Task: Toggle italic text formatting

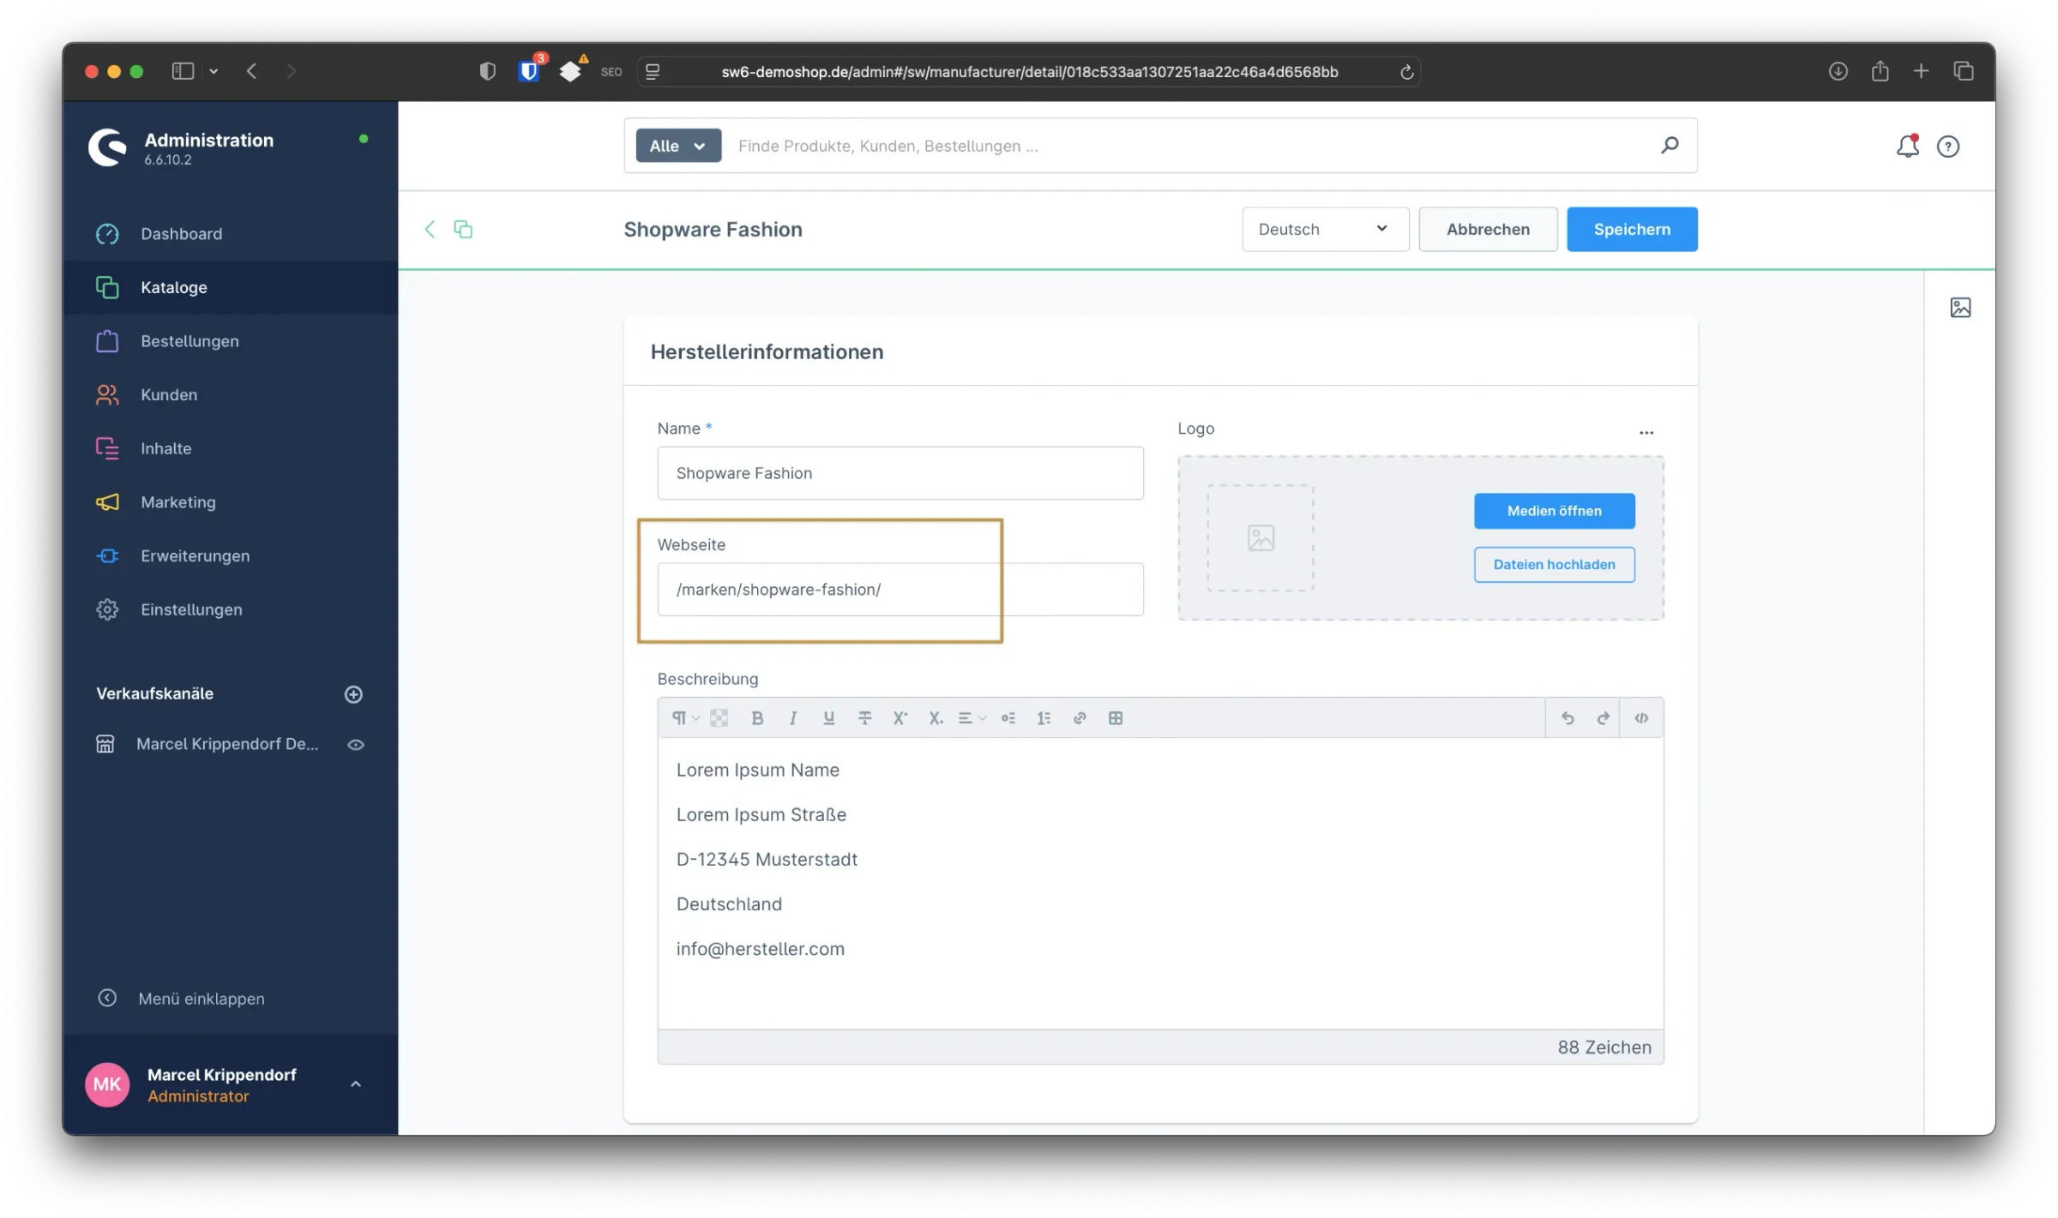Action: pyautogui.click(x=792, y=718)
